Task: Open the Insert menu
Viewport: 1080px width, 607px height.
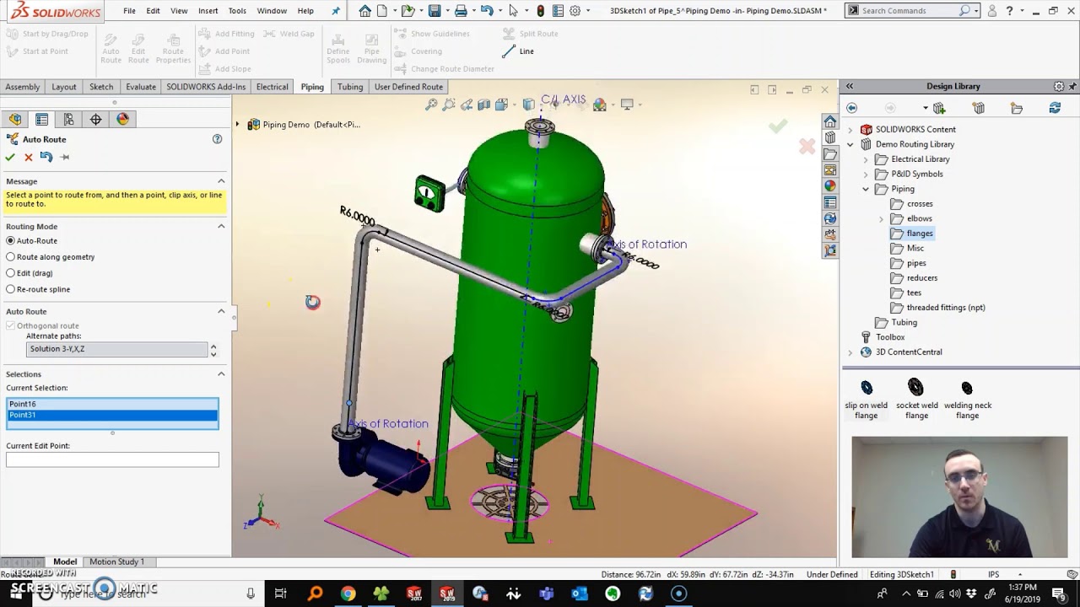Action: coord(208,11)
